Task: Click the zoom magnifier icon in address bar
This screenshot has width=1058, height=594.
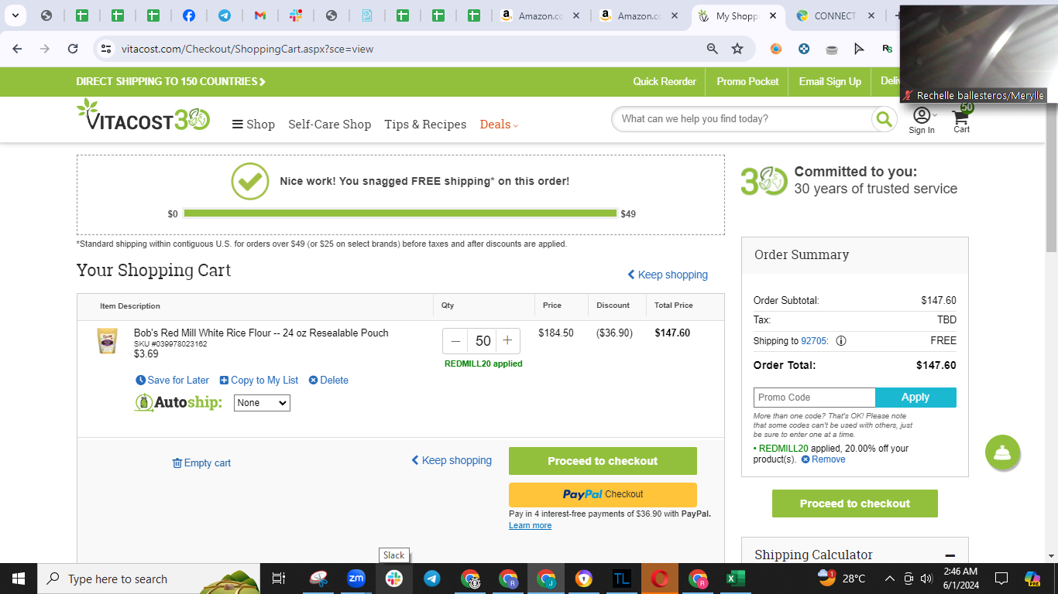Action: click(712, 49)
